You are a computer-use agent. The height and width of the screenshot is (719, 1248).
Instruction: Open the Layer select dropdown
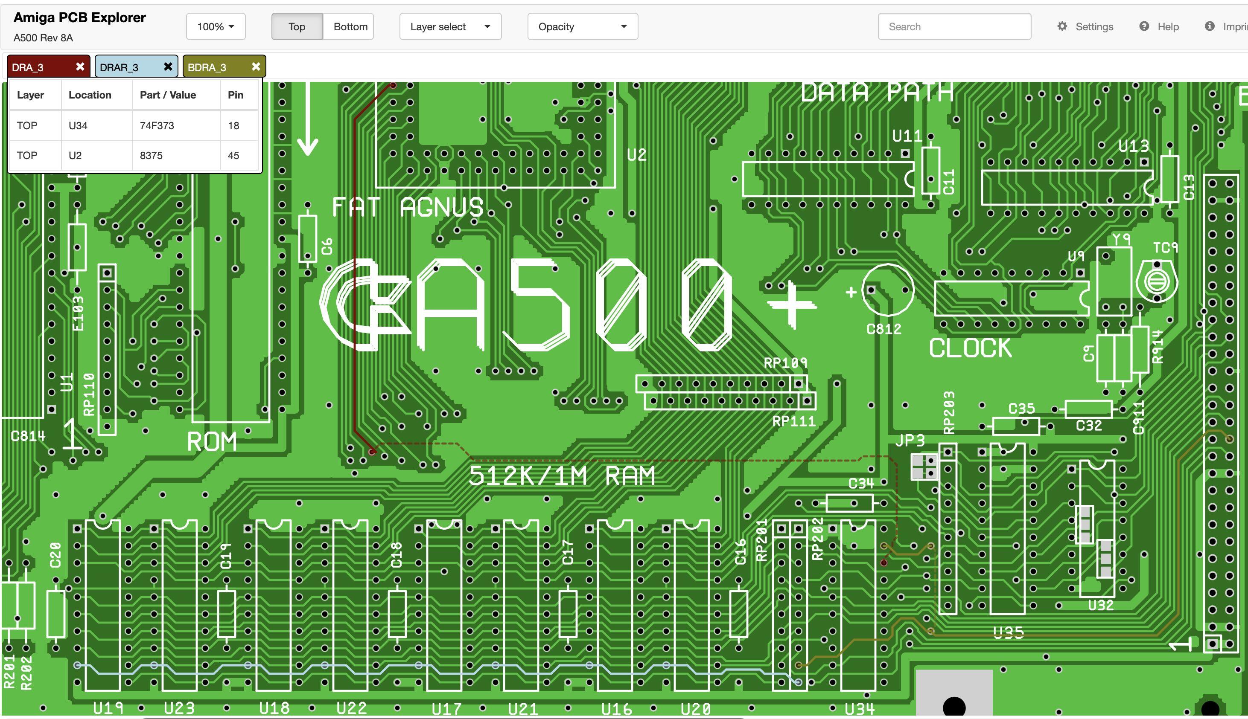(x=450, y=27)
